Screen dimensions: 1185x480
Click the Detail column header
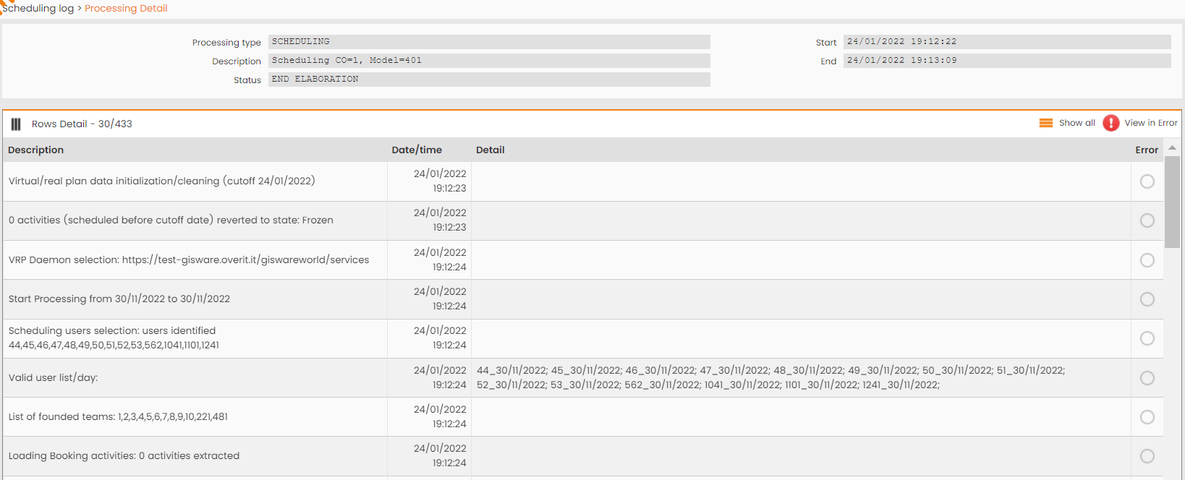[x=490, y=150]
